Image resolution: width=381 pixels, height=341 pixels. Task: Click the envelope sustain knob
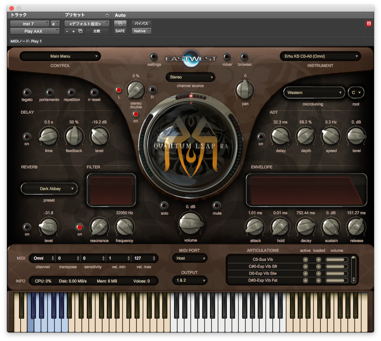331,227
